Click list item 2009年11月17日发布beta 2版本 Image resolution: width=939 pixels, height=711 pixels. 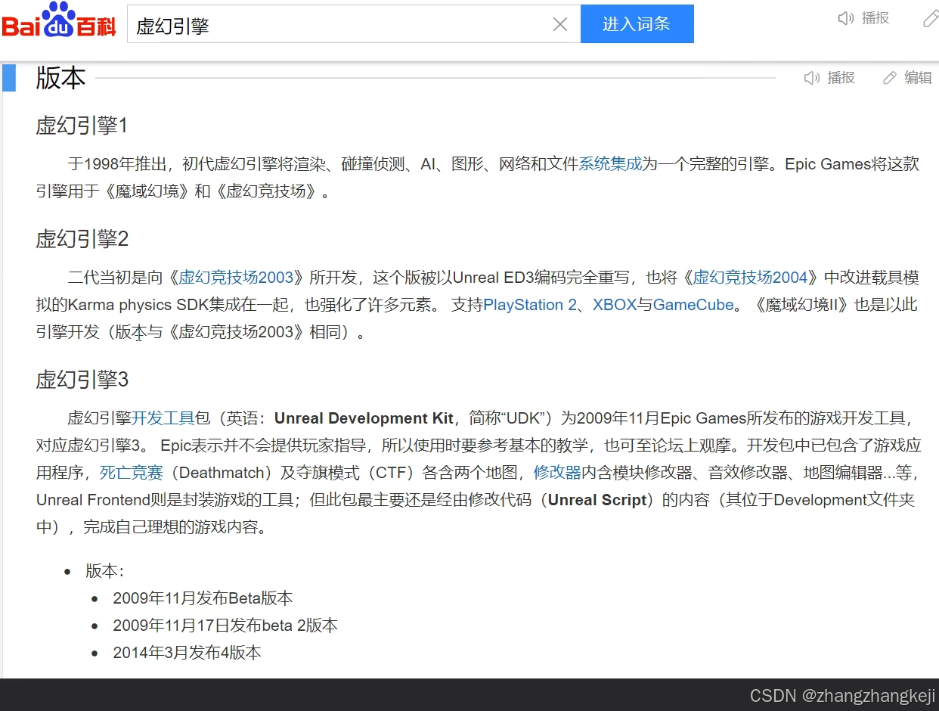coord(225,626)
